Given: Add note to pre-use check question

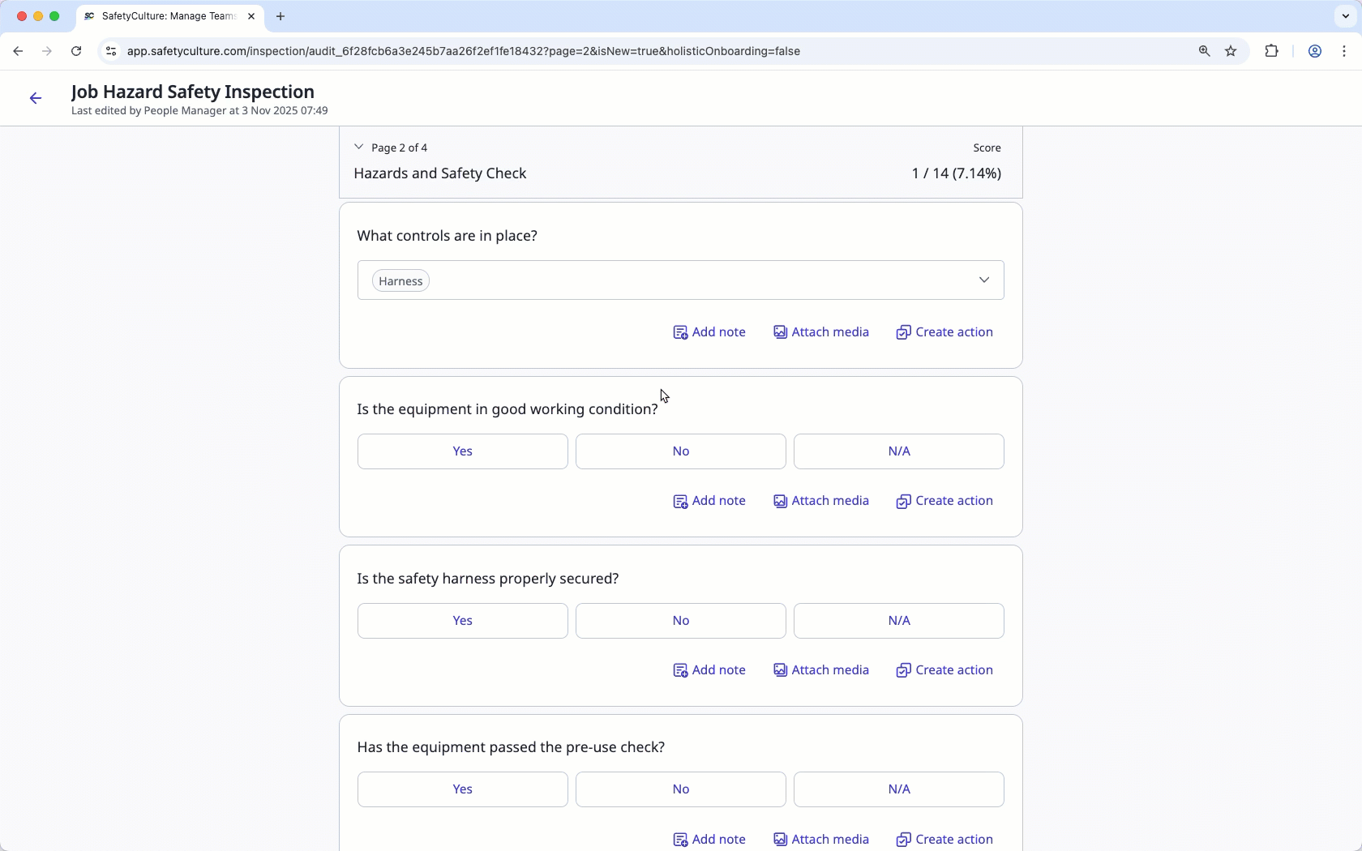Looking at the screenshot, I should click(x=709, y=840).
